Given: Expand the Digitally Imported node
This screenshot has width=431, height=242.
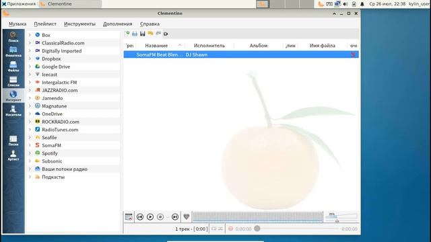Looking at the screenshot, I should (30, 51).
